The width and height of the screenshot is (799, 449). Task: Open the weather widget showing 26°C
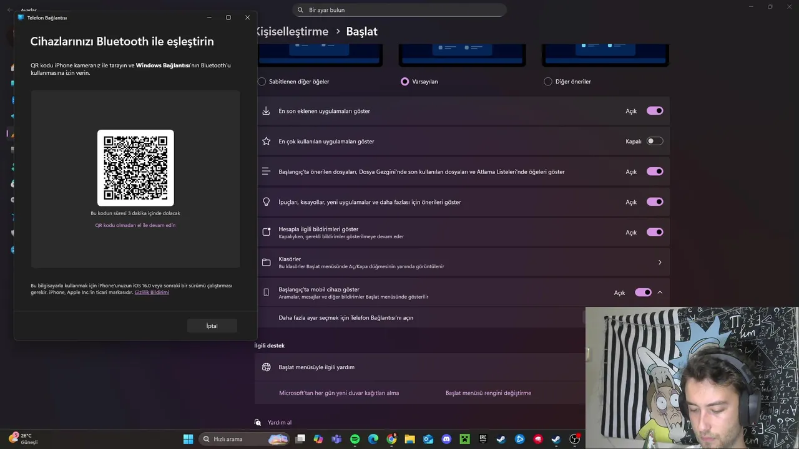point(24,438)
